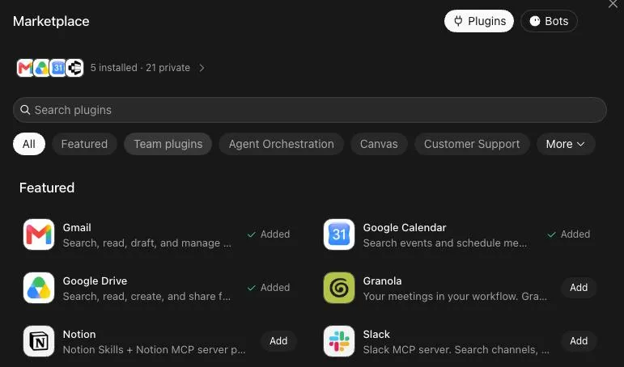This screenshot has width=624, height=367.
Task: Click the magnifier icon in search bar
Action: (x=25, y=110)
